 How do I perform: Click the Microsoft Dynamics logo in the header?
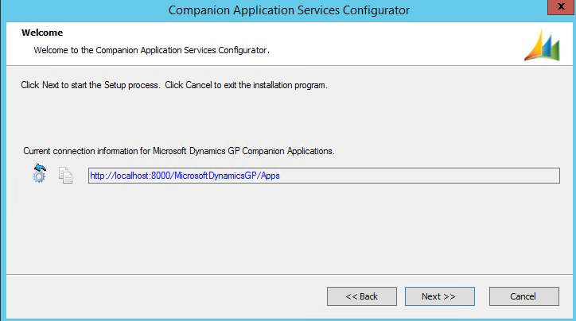(x=542, y=44)
